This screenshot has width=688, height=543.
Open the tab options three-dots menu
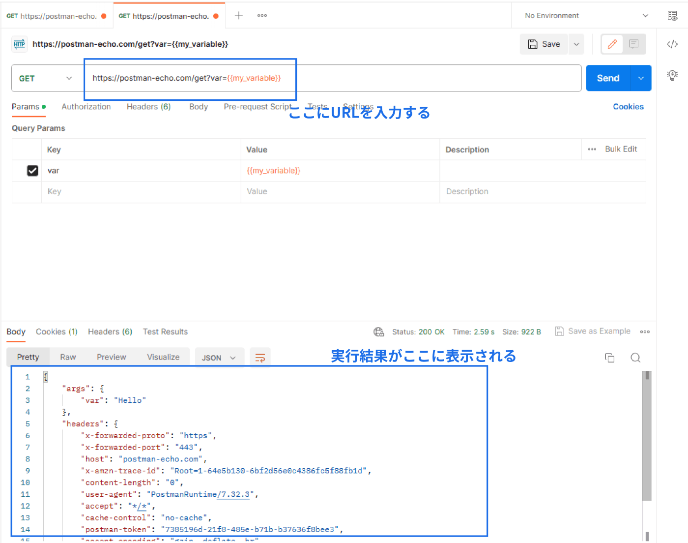262,16
